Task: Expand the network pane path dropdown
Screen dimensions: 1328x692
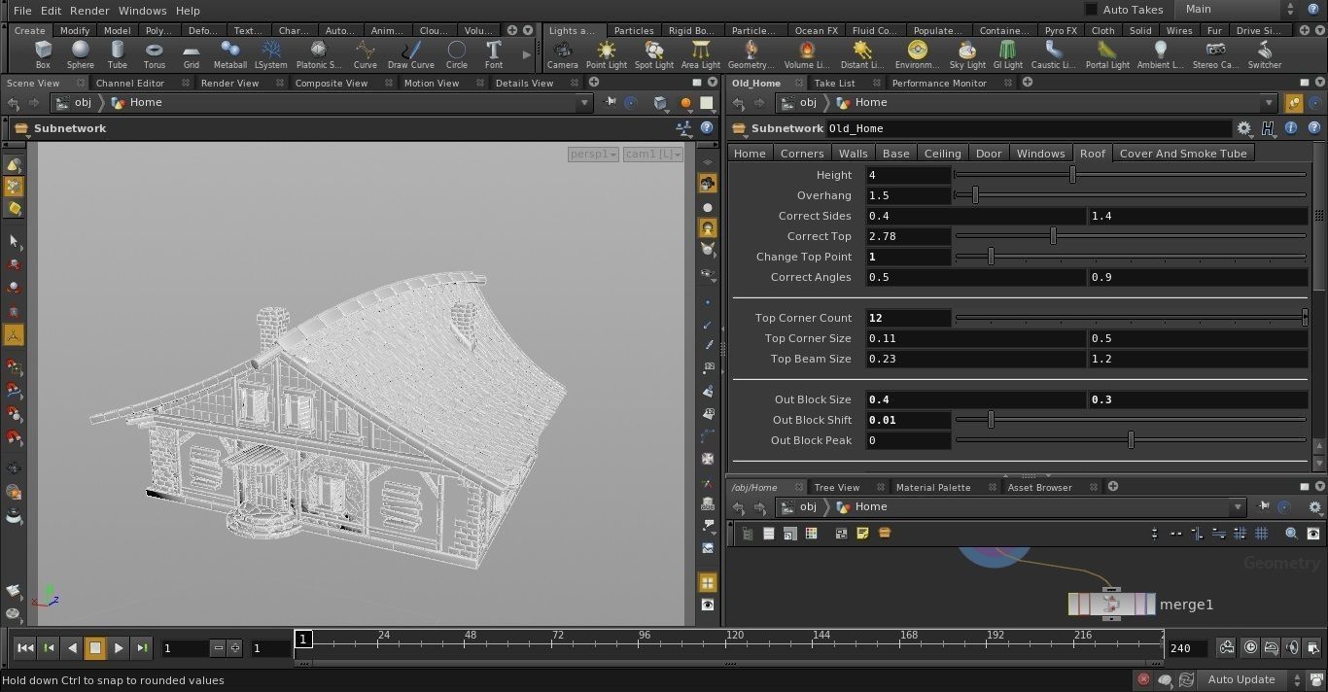Action: tap(1238, 507)
